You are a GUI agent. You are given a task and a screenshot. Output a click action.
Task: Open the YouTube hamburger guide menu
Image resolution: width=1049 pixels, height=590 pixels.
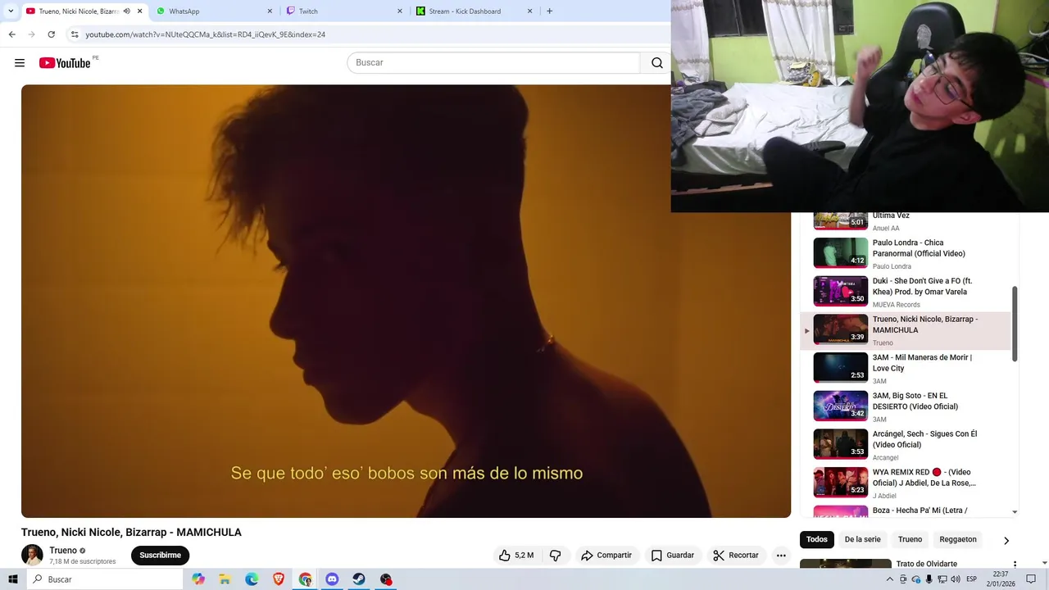coord(20,63)
